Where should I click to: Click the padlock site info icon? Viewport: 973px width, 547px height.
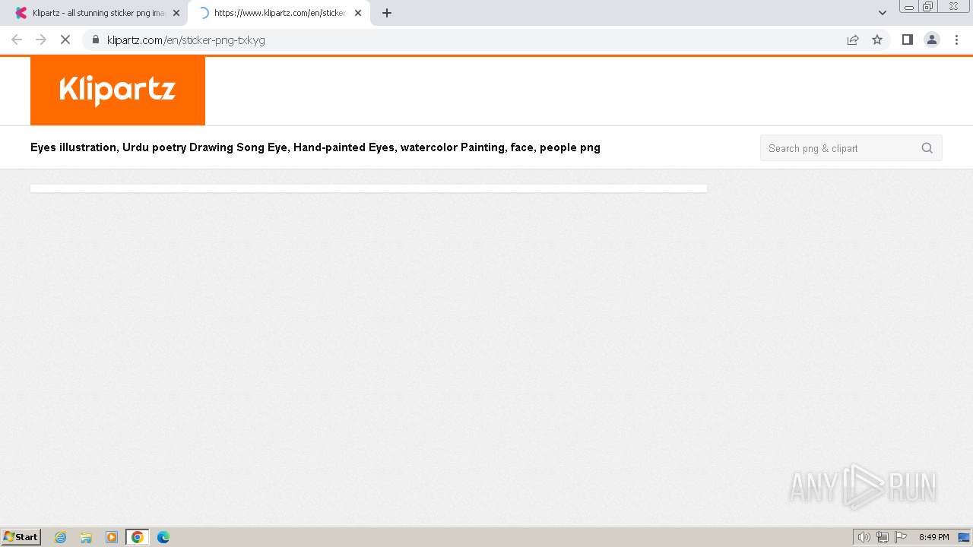(x=96, y=40)
